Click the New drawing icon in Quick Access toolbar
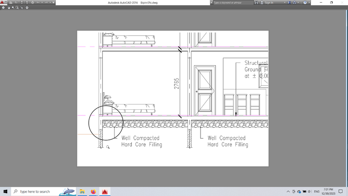This screenshot has height=196, width=348. point(11,3)
